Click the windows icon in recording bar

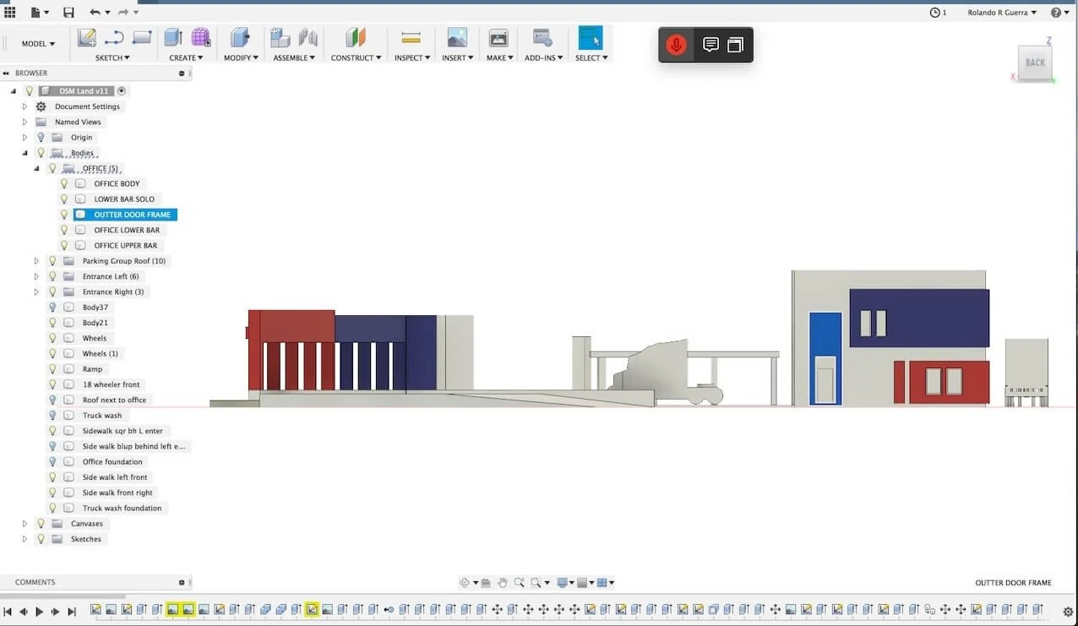[x=736, y=45]
